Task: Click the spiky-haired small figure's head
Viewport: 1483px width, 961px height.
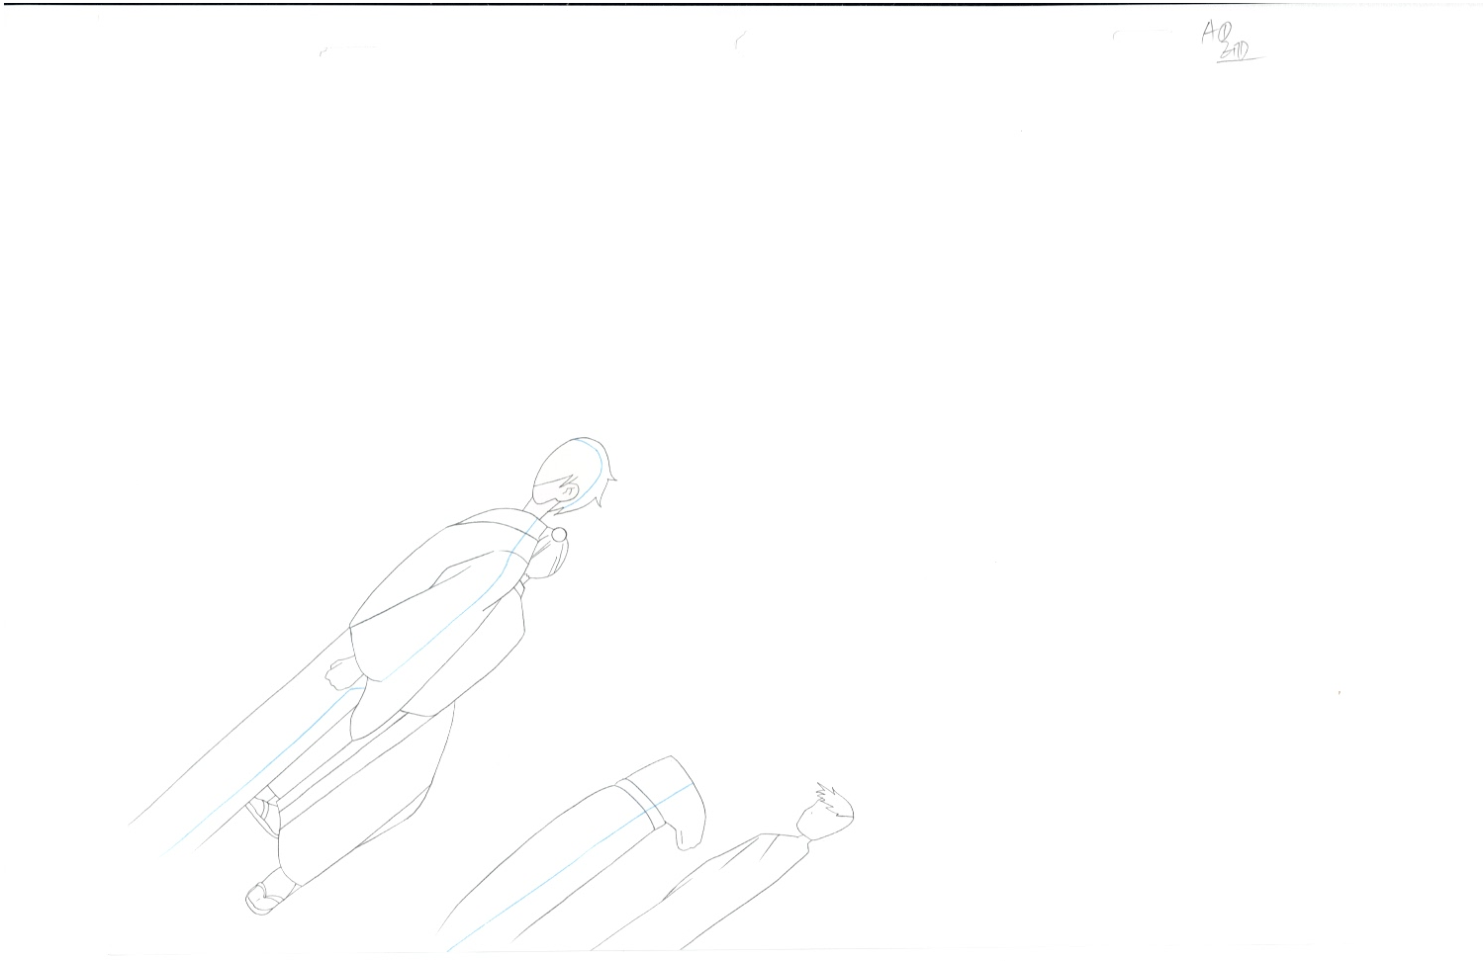Action: 826,812
